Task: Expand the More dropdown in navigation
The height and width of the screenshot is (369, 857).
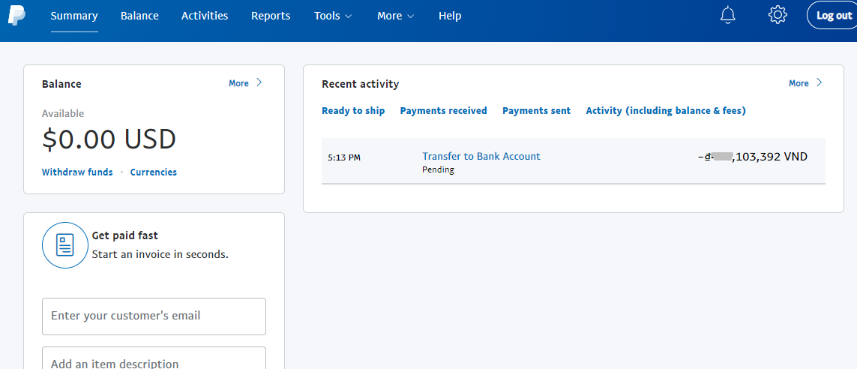Action: [x=396, y=16]
